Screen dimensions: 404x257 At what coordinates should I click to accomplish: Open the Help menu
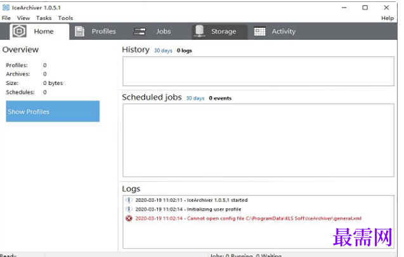point(388,18)
